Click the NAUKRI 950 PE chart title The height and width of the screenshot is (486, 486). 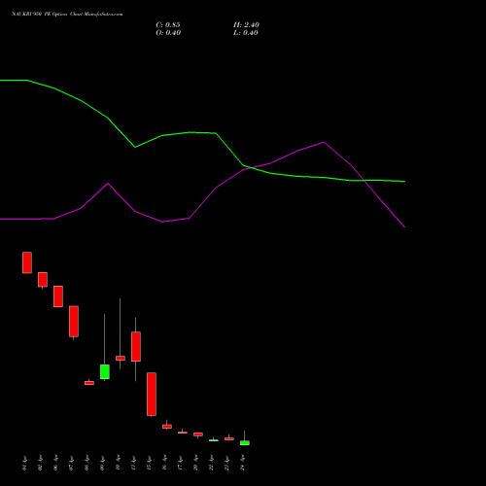pyautogui.click(x=67, y=15)
